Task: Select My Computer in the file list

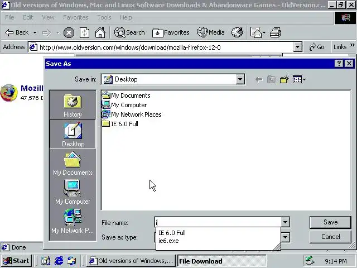Action: (x=124, y=105)
